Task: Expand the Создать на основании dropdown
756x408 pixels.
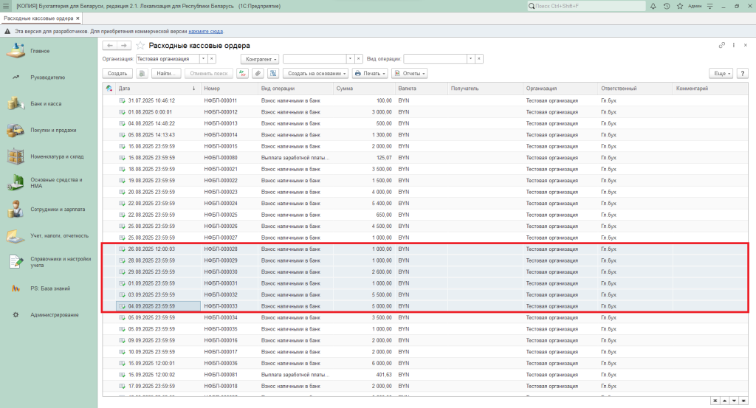Action: [316, 74]
